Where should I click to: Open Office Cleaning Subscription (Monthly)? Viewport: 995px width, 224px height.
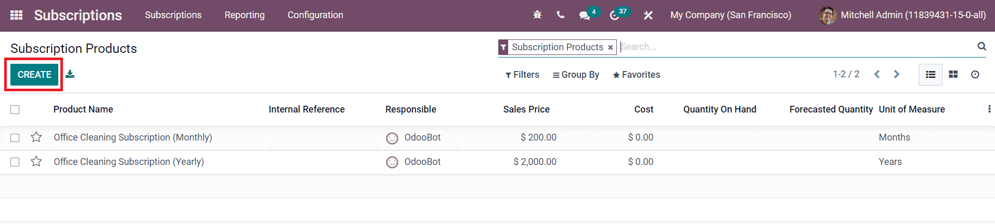[133, 137]
